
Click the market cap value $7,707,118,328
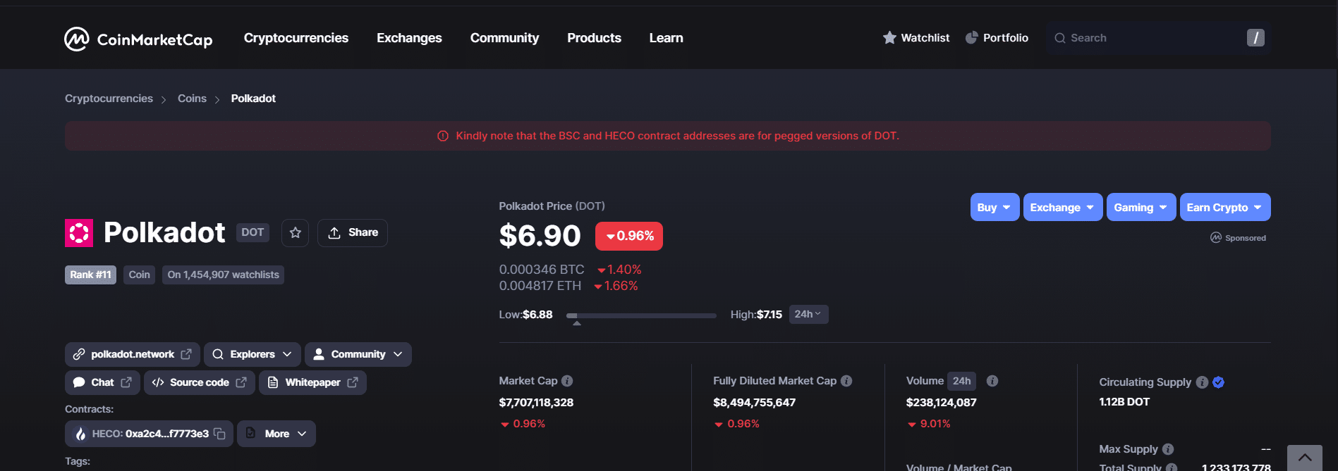pyautogui.click(x=536, y=403)
